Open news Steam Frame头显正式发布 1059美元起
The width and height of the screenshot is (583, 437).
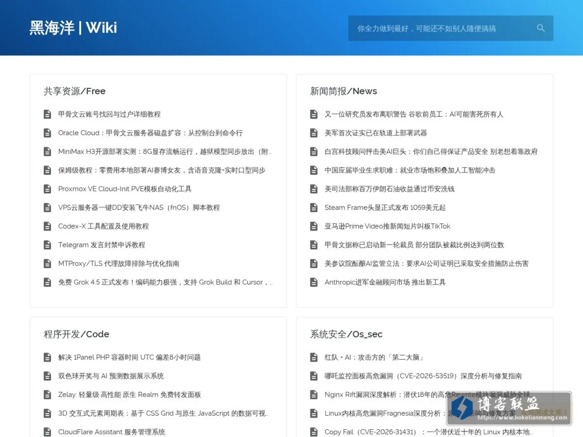(385, 207)
